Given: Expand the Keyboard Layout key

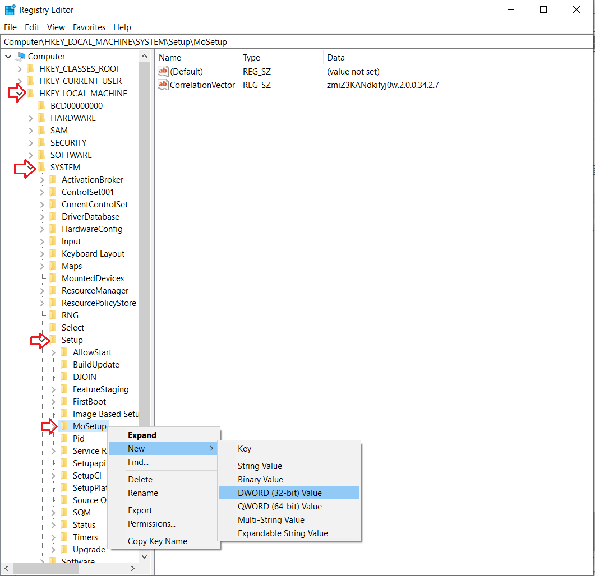Looking at the screenshot, I should 42,254.
